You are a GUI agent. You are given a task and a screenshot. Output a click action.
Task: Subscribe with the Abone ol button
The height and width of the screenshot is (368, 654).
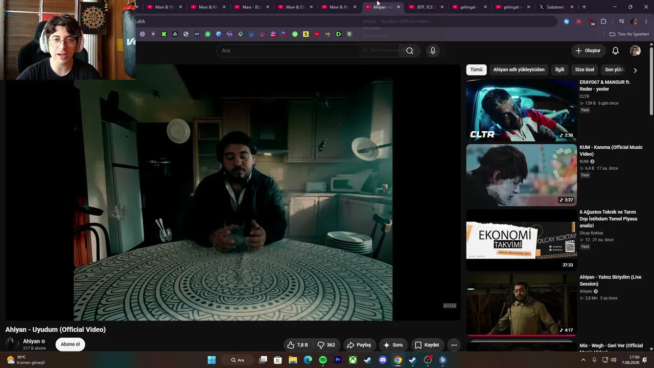[x=71, y=344]
